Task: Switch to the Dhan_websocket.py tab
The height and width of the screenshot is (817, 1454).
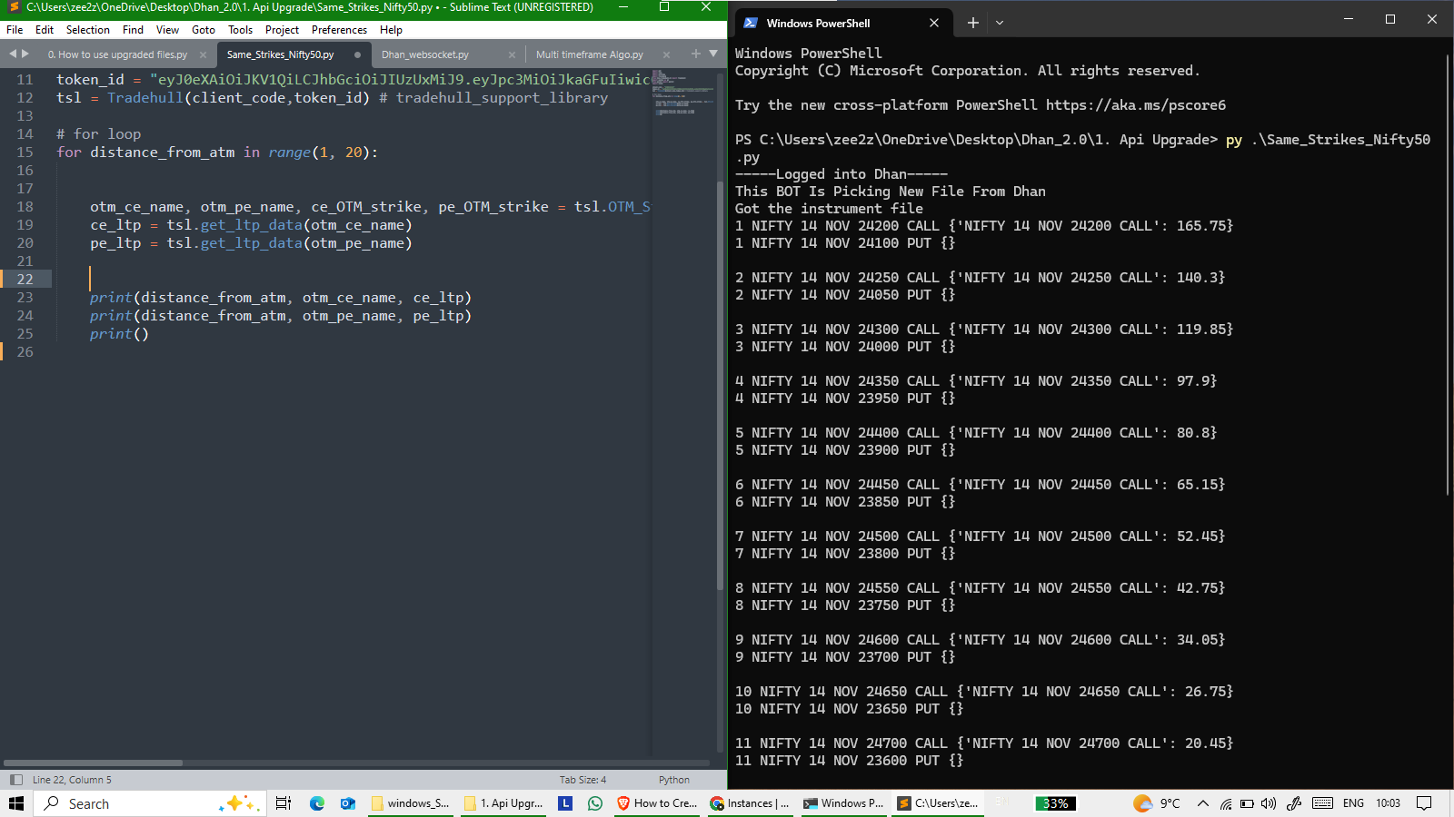Action: (x=425, y=54)
